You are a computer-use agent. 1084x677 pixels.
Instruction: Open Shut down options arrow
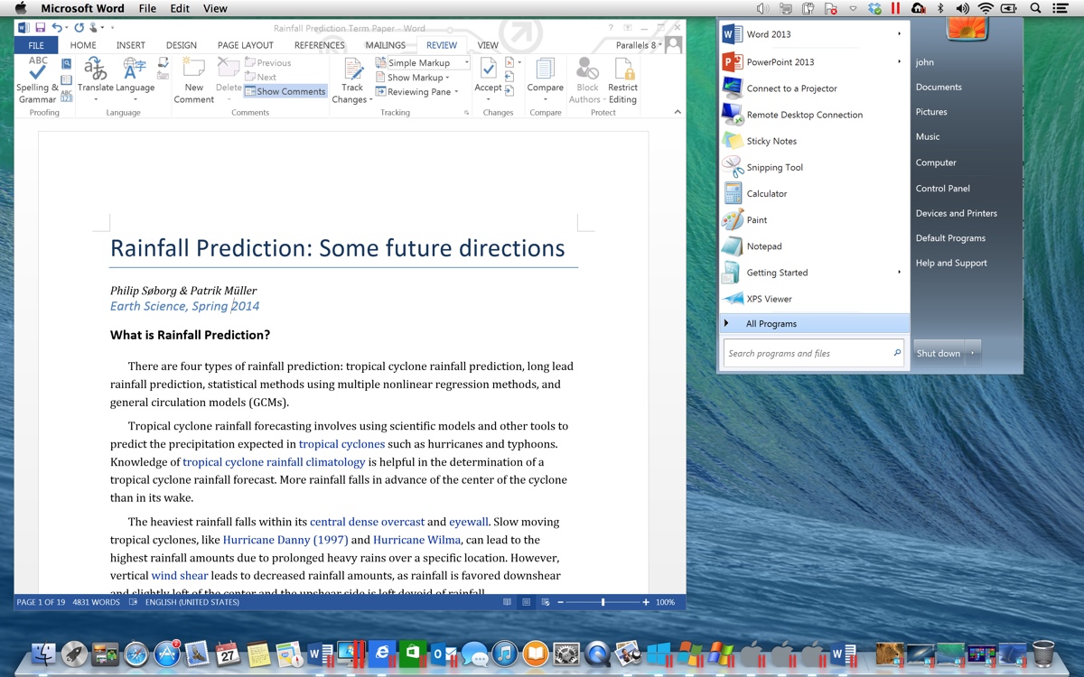pos(973,353)
